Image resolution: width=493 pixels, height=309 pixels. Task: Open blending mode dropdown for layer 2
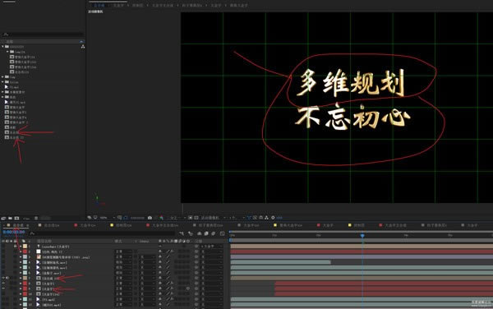point(124,251)
